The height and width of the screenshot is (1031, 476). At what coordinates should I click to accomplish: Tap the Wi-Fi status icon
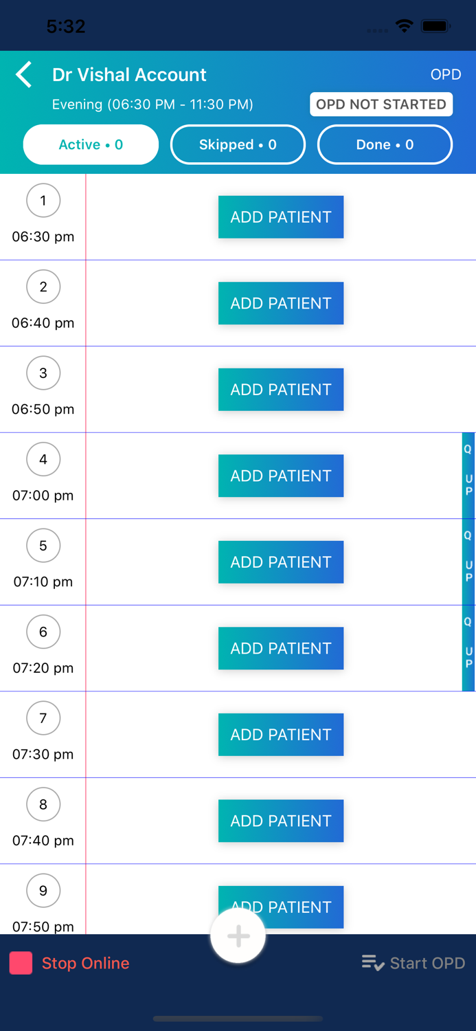[x=404, y=25]
